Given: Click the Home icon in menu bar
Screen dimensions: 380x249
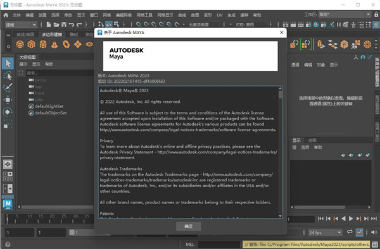Looking at the screenshot, I should click(x=6, y=15).
